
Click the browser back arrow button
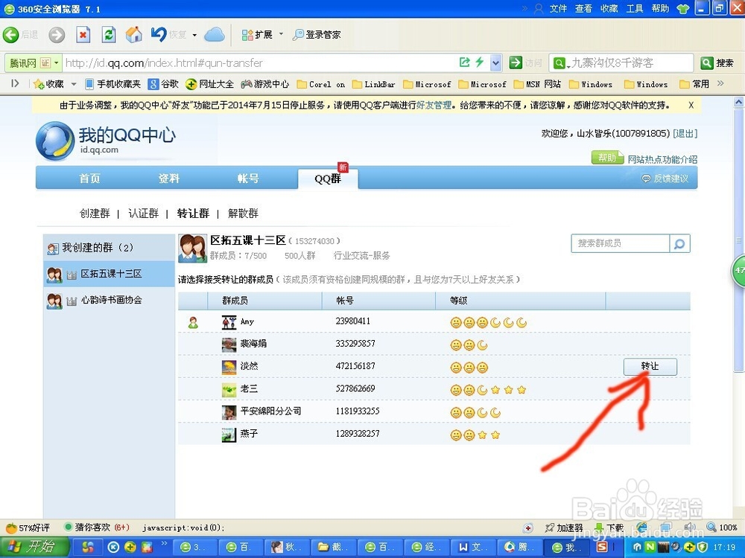click(x=11, y=35)
